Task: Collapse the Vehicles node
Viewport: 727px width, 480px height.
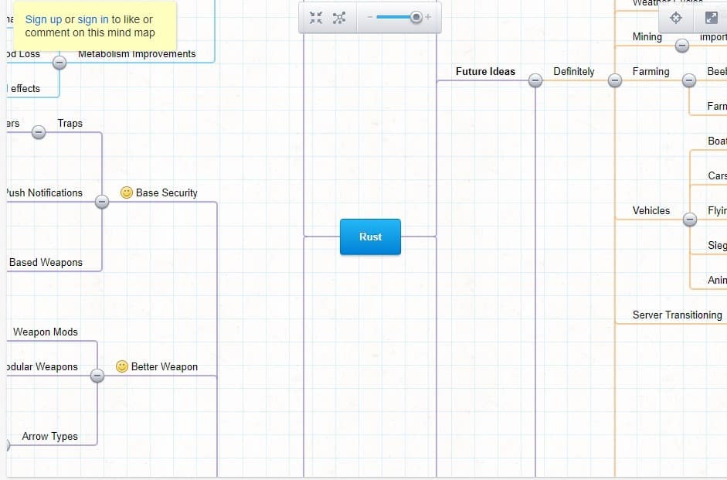Action: click(690, 220)
